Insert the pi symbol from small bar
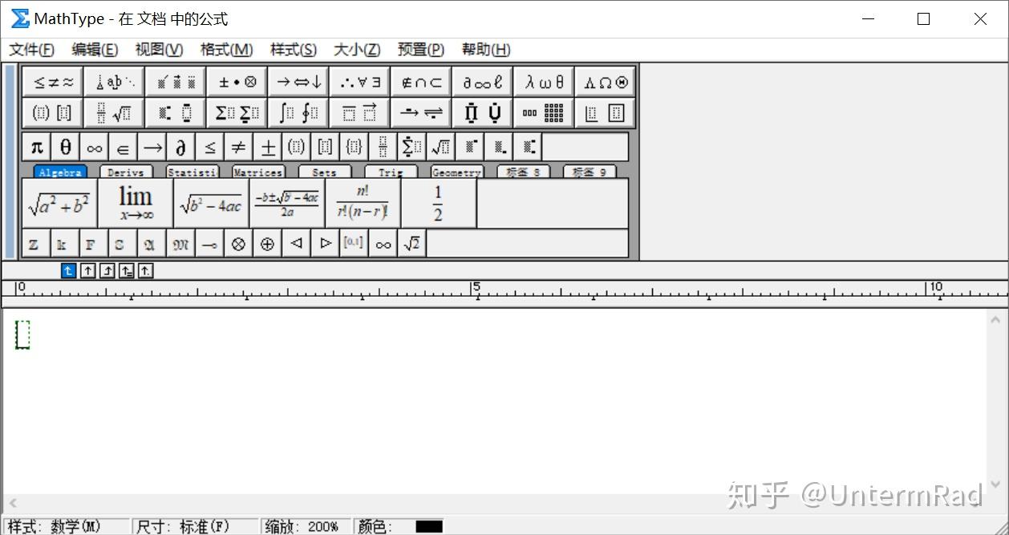Screen dimensions: 1009x535 [x=37, y=148]
